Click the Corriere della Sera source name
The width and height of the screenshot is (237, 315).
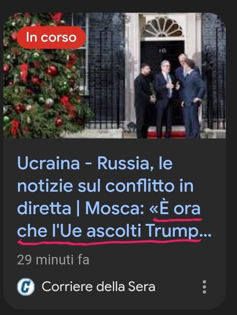(98, 286)
